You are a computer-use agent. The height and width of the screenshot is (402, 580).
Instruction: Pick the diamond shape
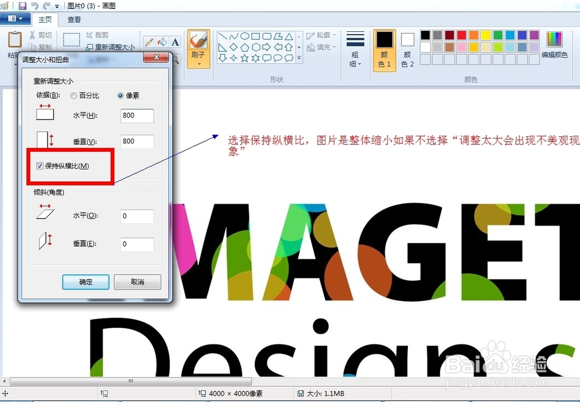point(233,48)
